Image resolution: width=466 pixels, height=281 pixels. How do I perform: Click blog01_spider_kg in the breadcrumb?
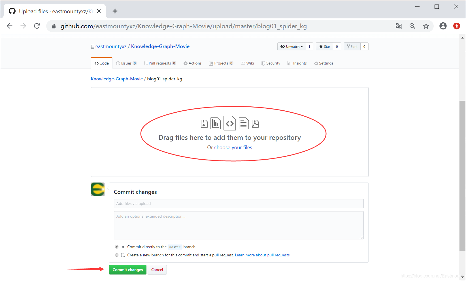165,79
